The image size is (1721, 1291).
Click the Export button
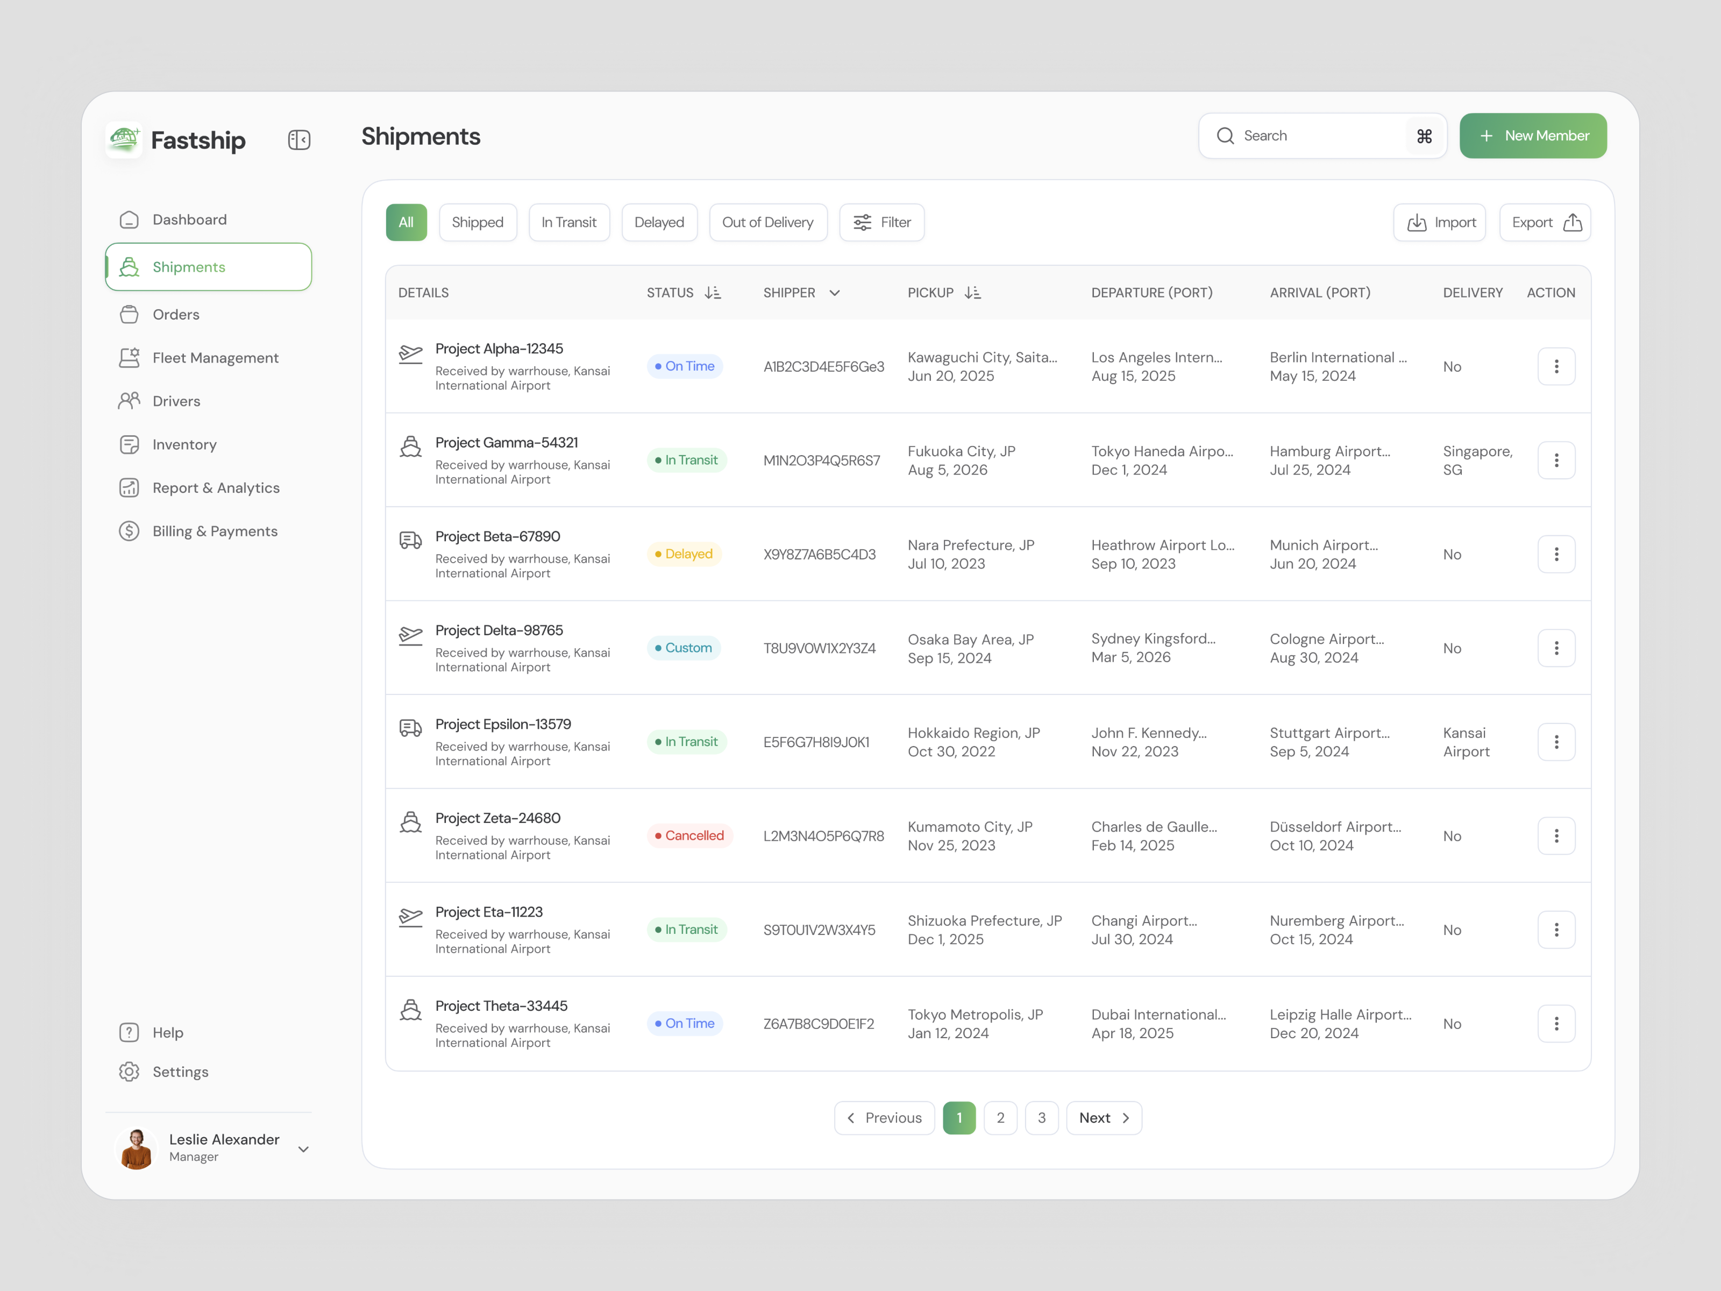1545,223
